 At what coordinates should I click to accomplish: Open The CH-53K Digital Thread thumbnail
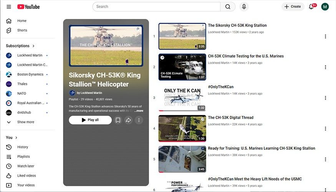point(182,129)
